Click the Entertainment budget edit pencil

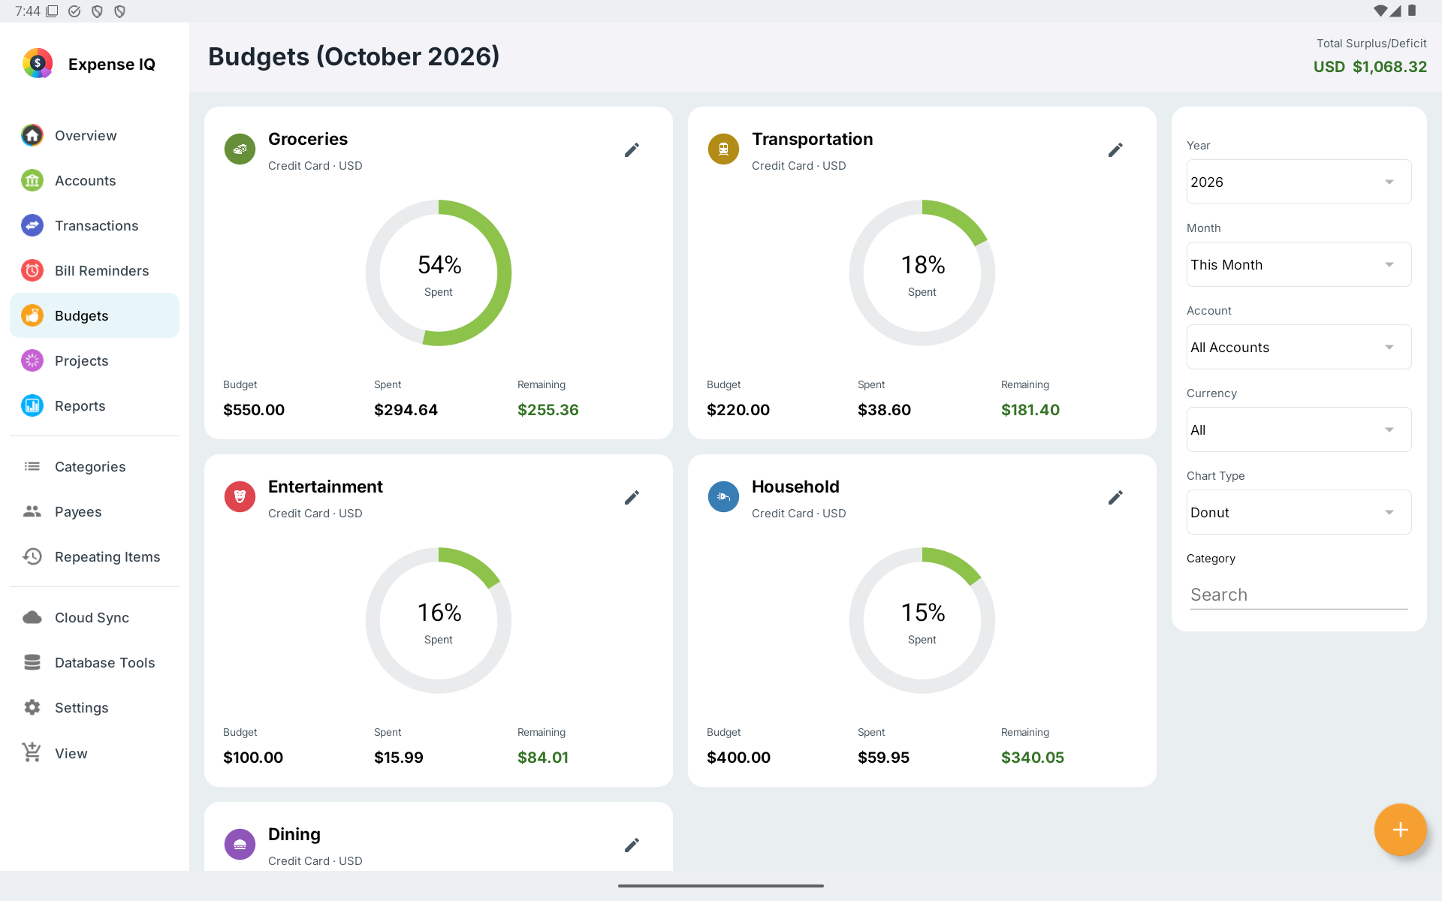pyautogui.click(x=632, y=498)
